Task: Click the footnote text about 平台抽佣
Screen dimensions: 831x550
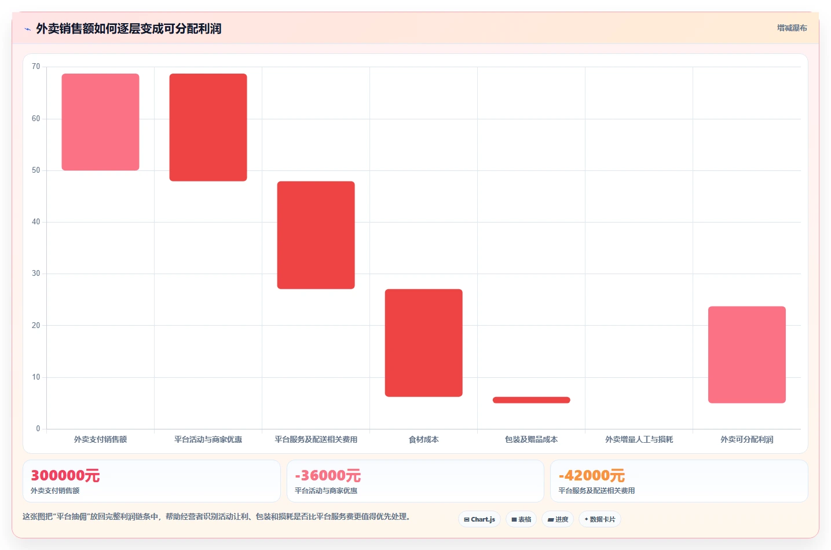Action: click(x=217, y=516)
